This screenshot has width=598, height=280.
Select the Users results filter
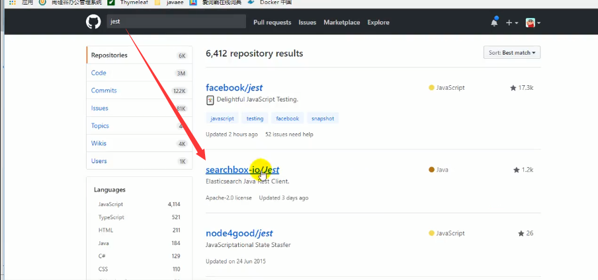(139, 160)
